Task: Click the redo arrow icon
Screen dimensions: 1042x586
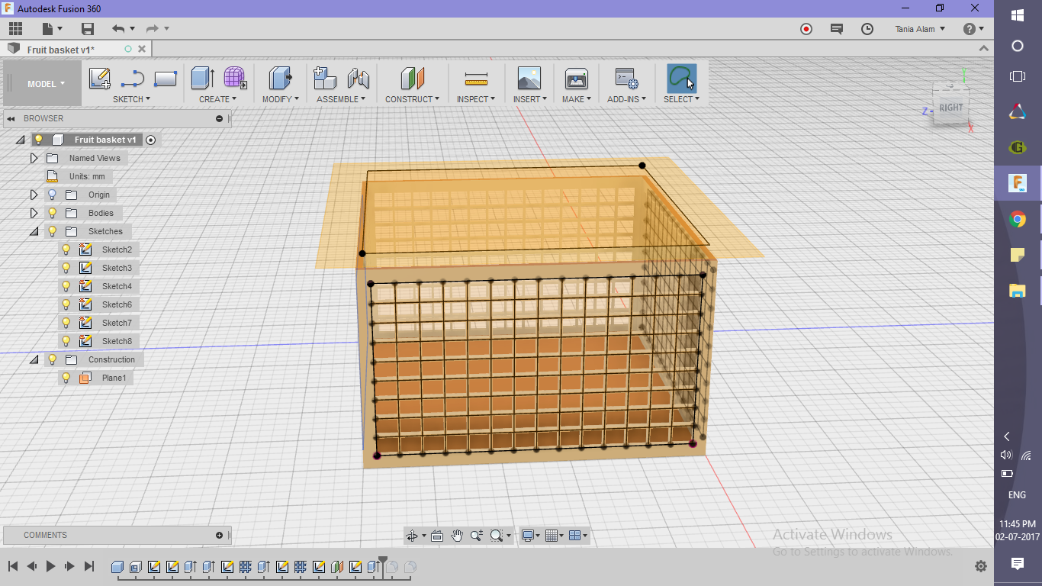Action: 152,29
